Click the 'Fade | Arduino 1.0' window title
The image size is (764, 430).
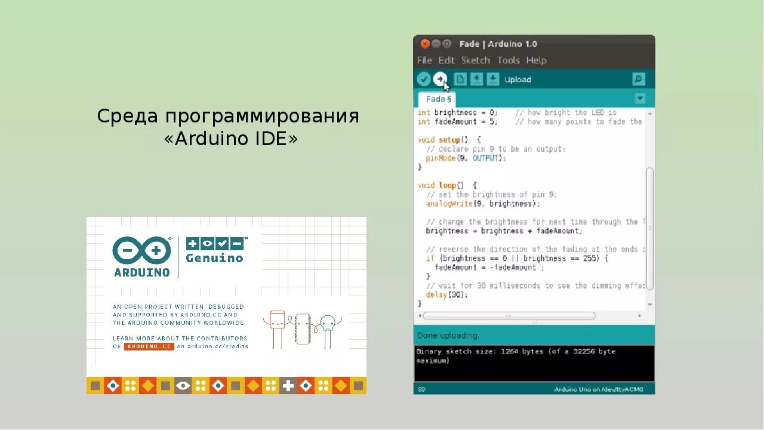coord(498,44)
